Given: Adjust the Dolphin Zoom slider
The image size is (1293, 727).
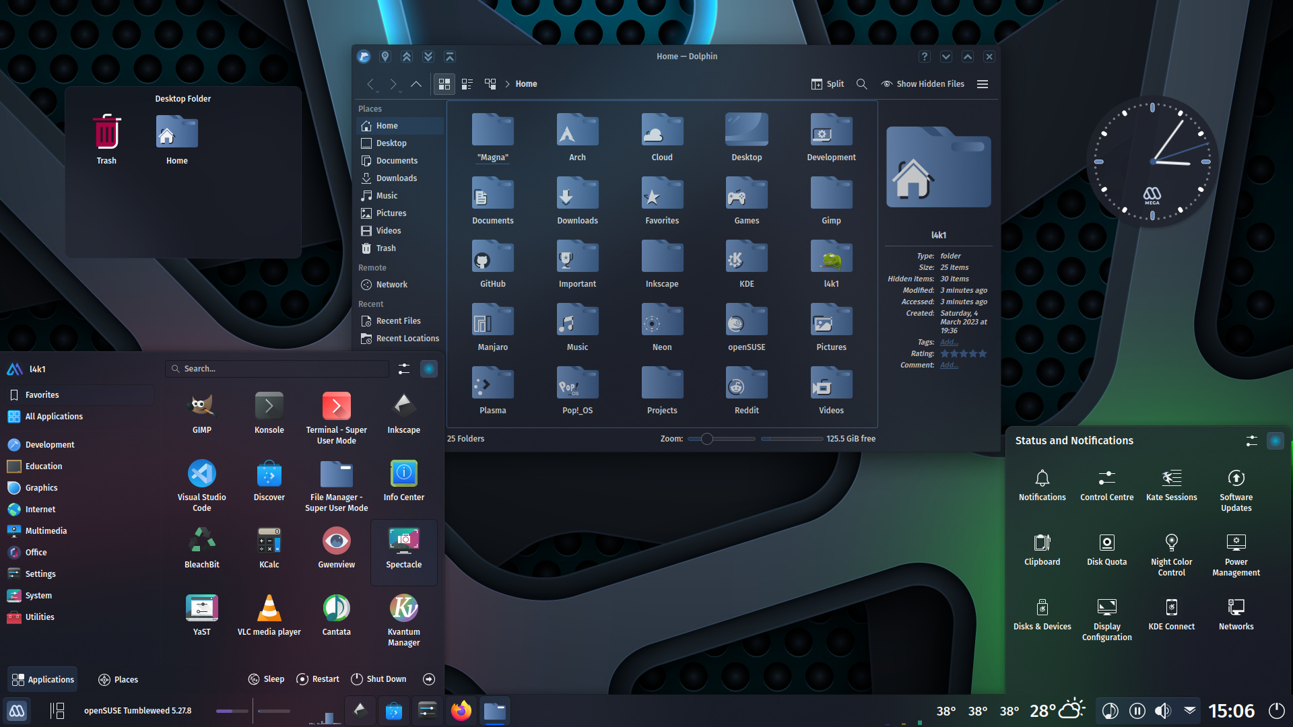Looking at the screenshot, I should pyautogui.click(x=721, y=439).
